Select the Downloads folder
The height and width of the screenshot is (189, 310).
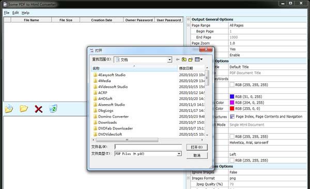pos(105,122)
